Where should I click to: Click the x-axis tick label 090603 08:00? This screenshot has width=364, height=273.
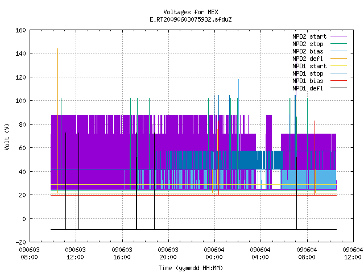pyautogui.click(x=29, y=253)
